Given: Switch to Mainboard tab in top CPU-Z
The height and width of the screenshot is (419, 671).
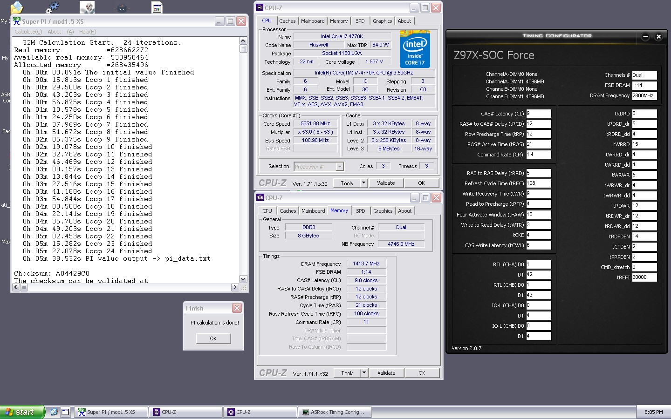Looking at the screenshot, I should click(x=313, y=21).
